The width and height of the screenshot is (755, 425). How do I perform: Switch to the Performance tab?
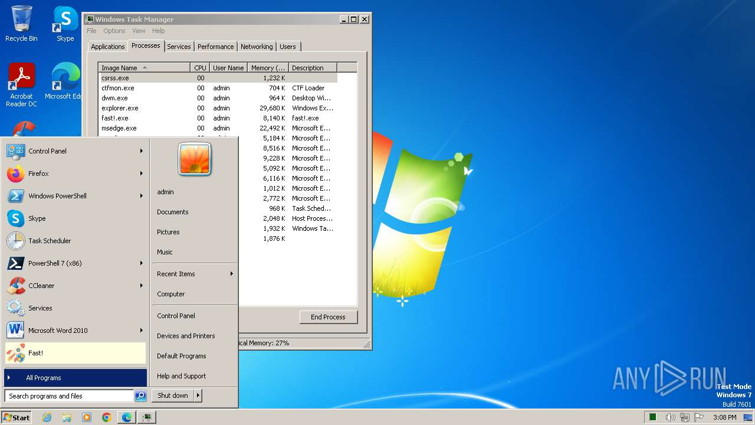point(215,47)
